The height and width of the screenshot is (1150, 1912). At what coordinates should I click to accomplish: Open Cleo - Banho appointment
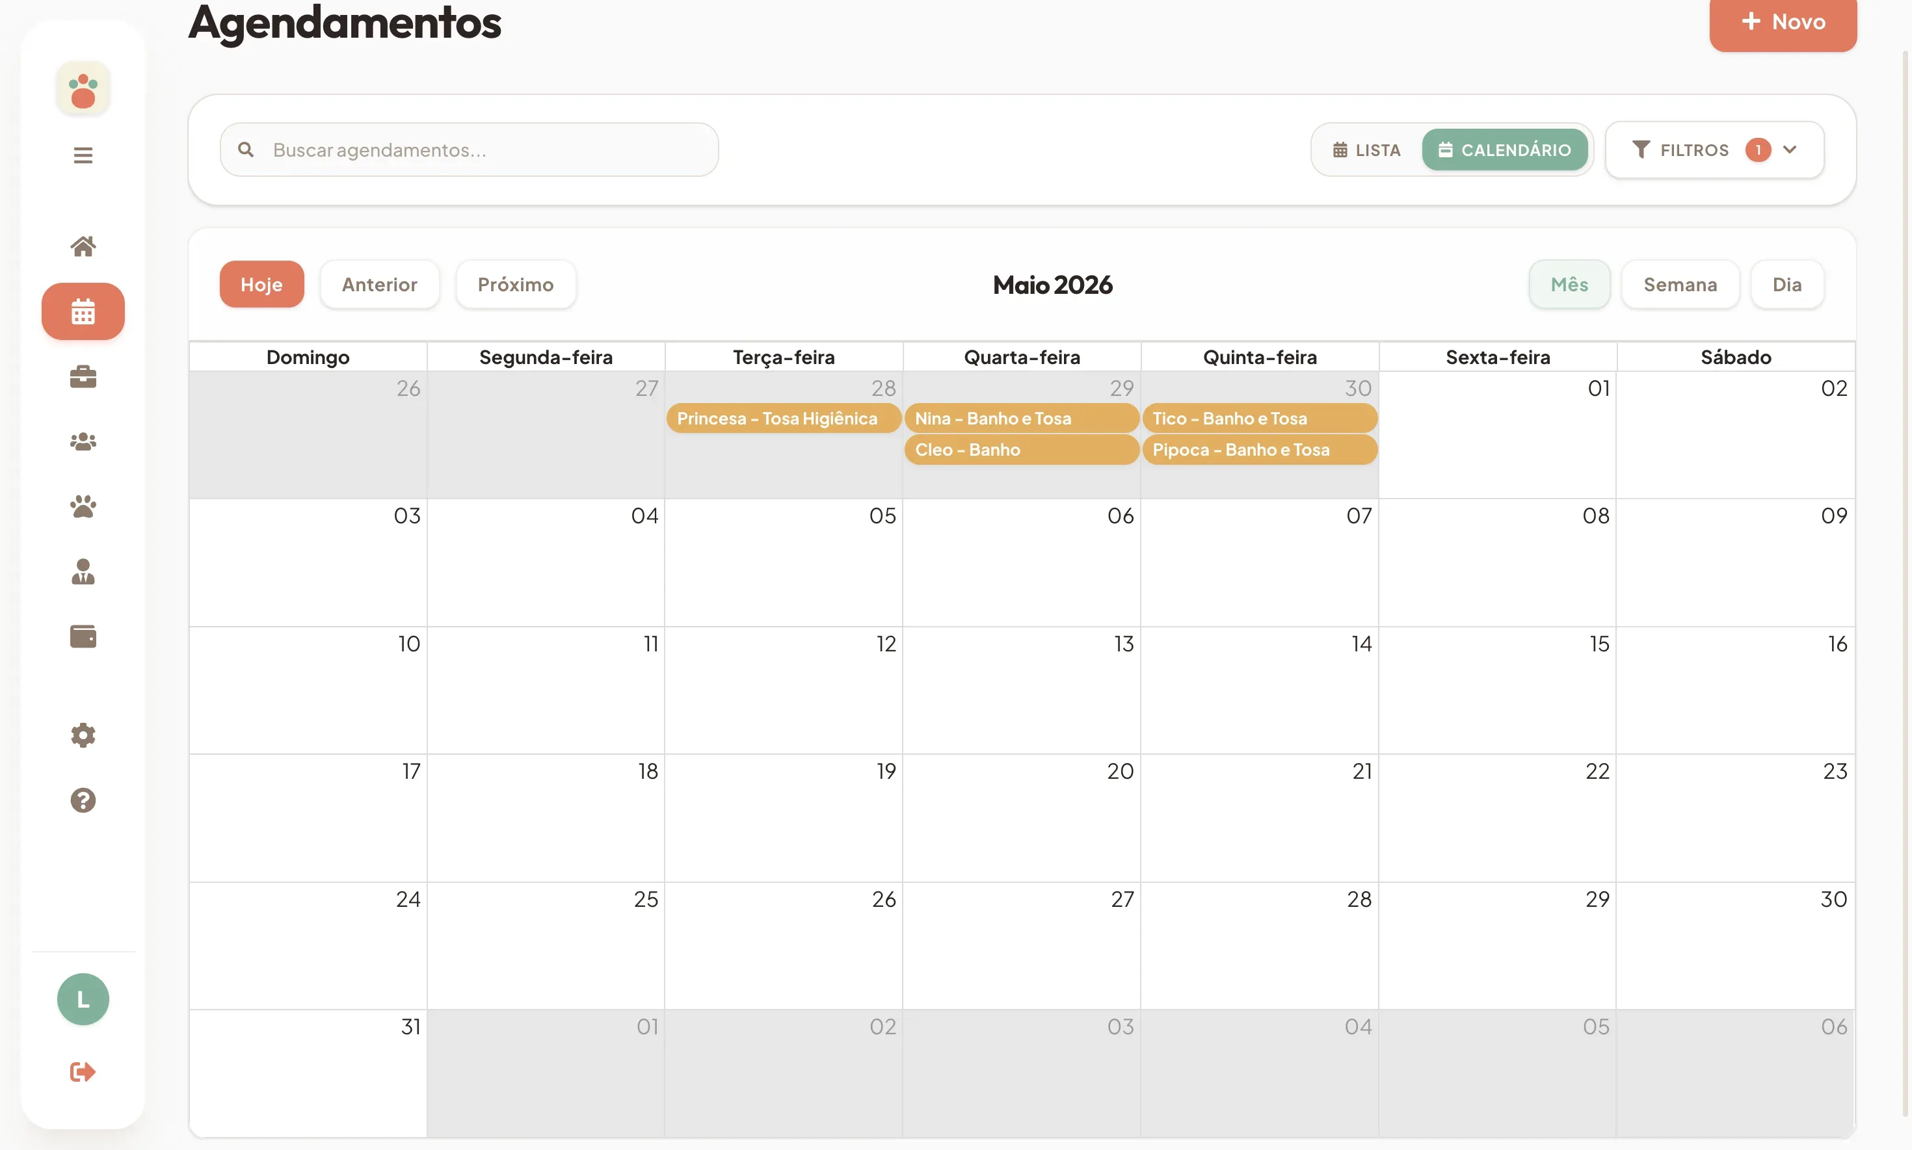pyautogui.click(x=1022, y=449)
